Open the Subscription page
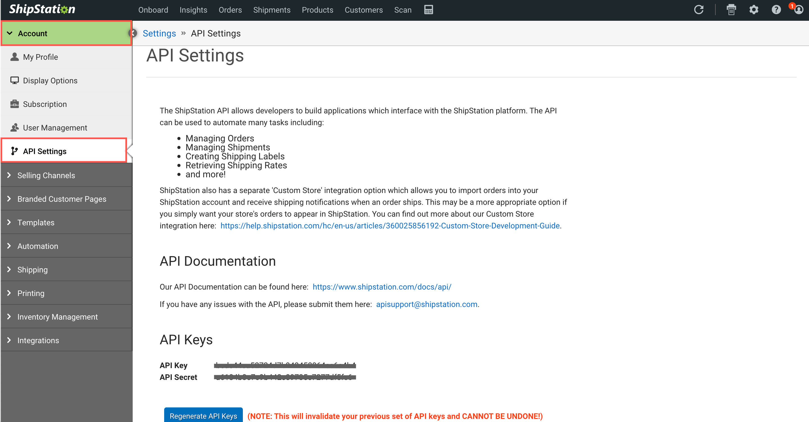This screenshot has width=809, height=422. point(67,104)
